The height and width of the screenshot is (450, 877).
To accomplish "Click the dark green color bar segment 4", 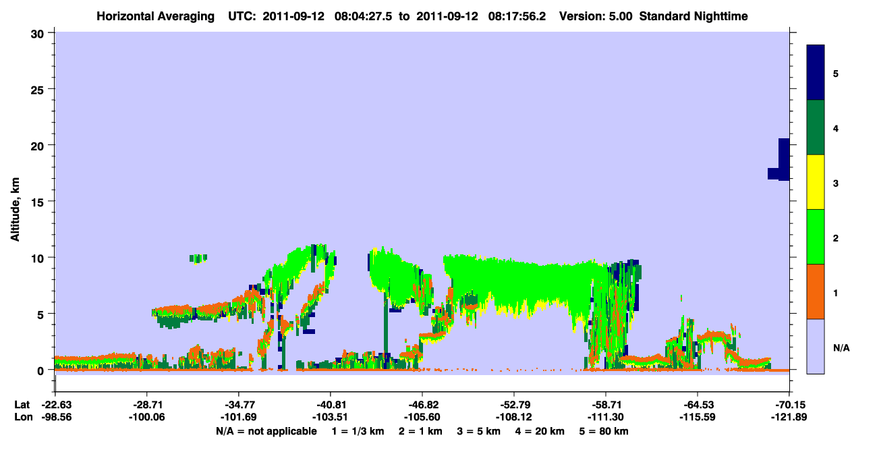I will coord(816,128).
